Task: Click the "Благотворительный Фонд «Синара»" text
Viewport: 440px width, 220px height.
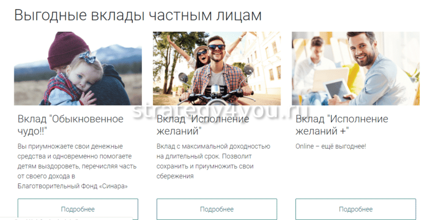Action: (x=73, y=186)
